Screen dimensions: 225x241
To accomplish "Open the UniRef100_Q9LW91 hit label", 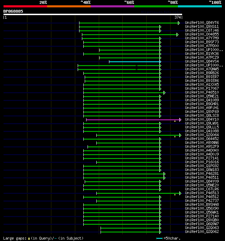I will tap(202, 123).
